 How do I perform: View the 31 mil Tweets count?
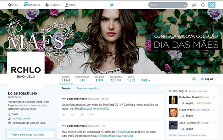[x=66, y=79]
